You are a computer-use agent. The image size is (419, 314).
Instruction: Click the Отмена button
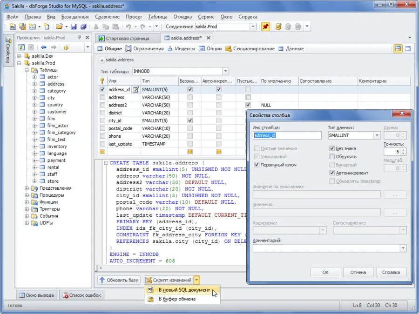pyautogui.click(x=358, y=272)
